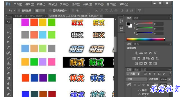Toggle adjustment layer filter in Layers panel

pos(150,74)
